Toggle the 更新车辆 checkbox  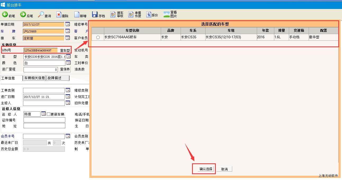pyautogui.click(x=48, y=114)
